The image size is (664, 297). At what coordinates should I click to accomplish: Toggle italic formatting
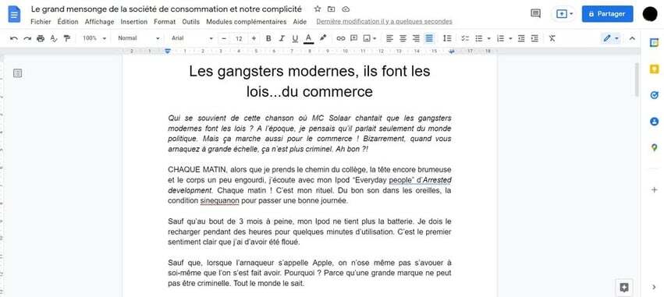coord(282,38)
